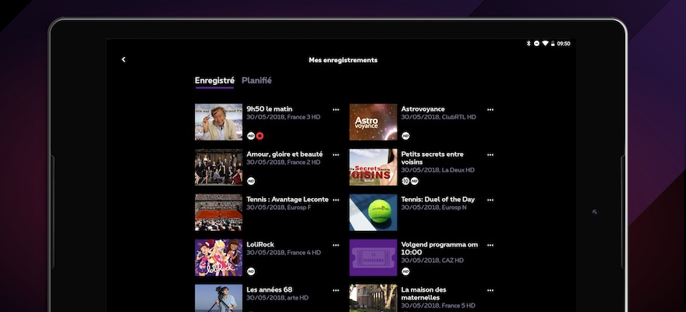Open the purple TV Programma ticket thumbnail
The height and width of the screenshot is (312, 686).
(x=373, y=257)
